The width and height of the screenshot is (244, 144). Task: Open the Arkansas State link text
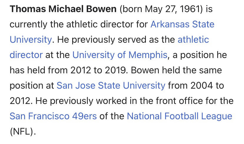tap(182, 24)
